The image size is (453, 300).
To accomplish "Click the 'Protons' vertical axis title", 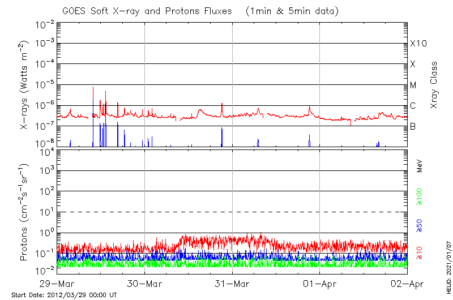I will pyautogui.click(x=24, y=212).
